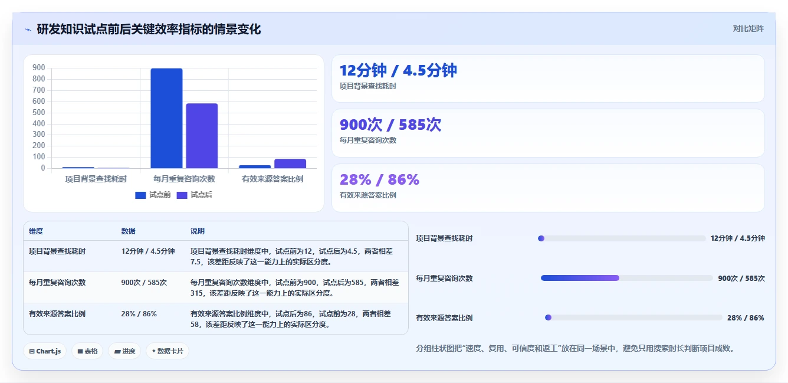
Task: Click the 试点前 bar for 有效来源答案比例
Action: (255, 167)
